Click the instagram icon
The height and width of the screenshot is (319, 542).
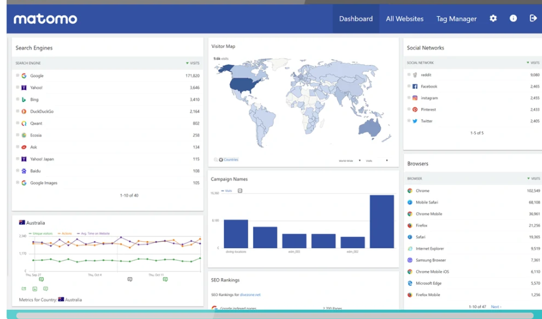pos(415,98)
